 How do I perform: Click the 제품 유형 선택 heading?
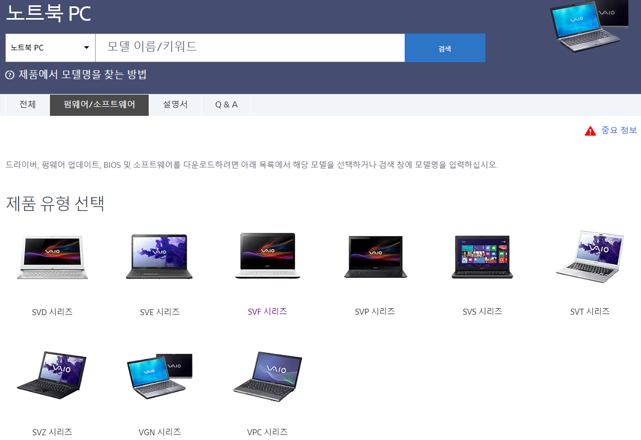click(x=55, y=204)
